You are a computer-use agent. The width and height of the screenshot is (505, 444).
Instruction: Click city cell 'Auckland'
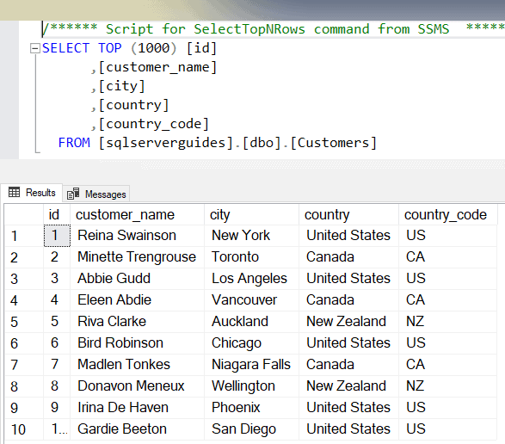tap(251, 322)
